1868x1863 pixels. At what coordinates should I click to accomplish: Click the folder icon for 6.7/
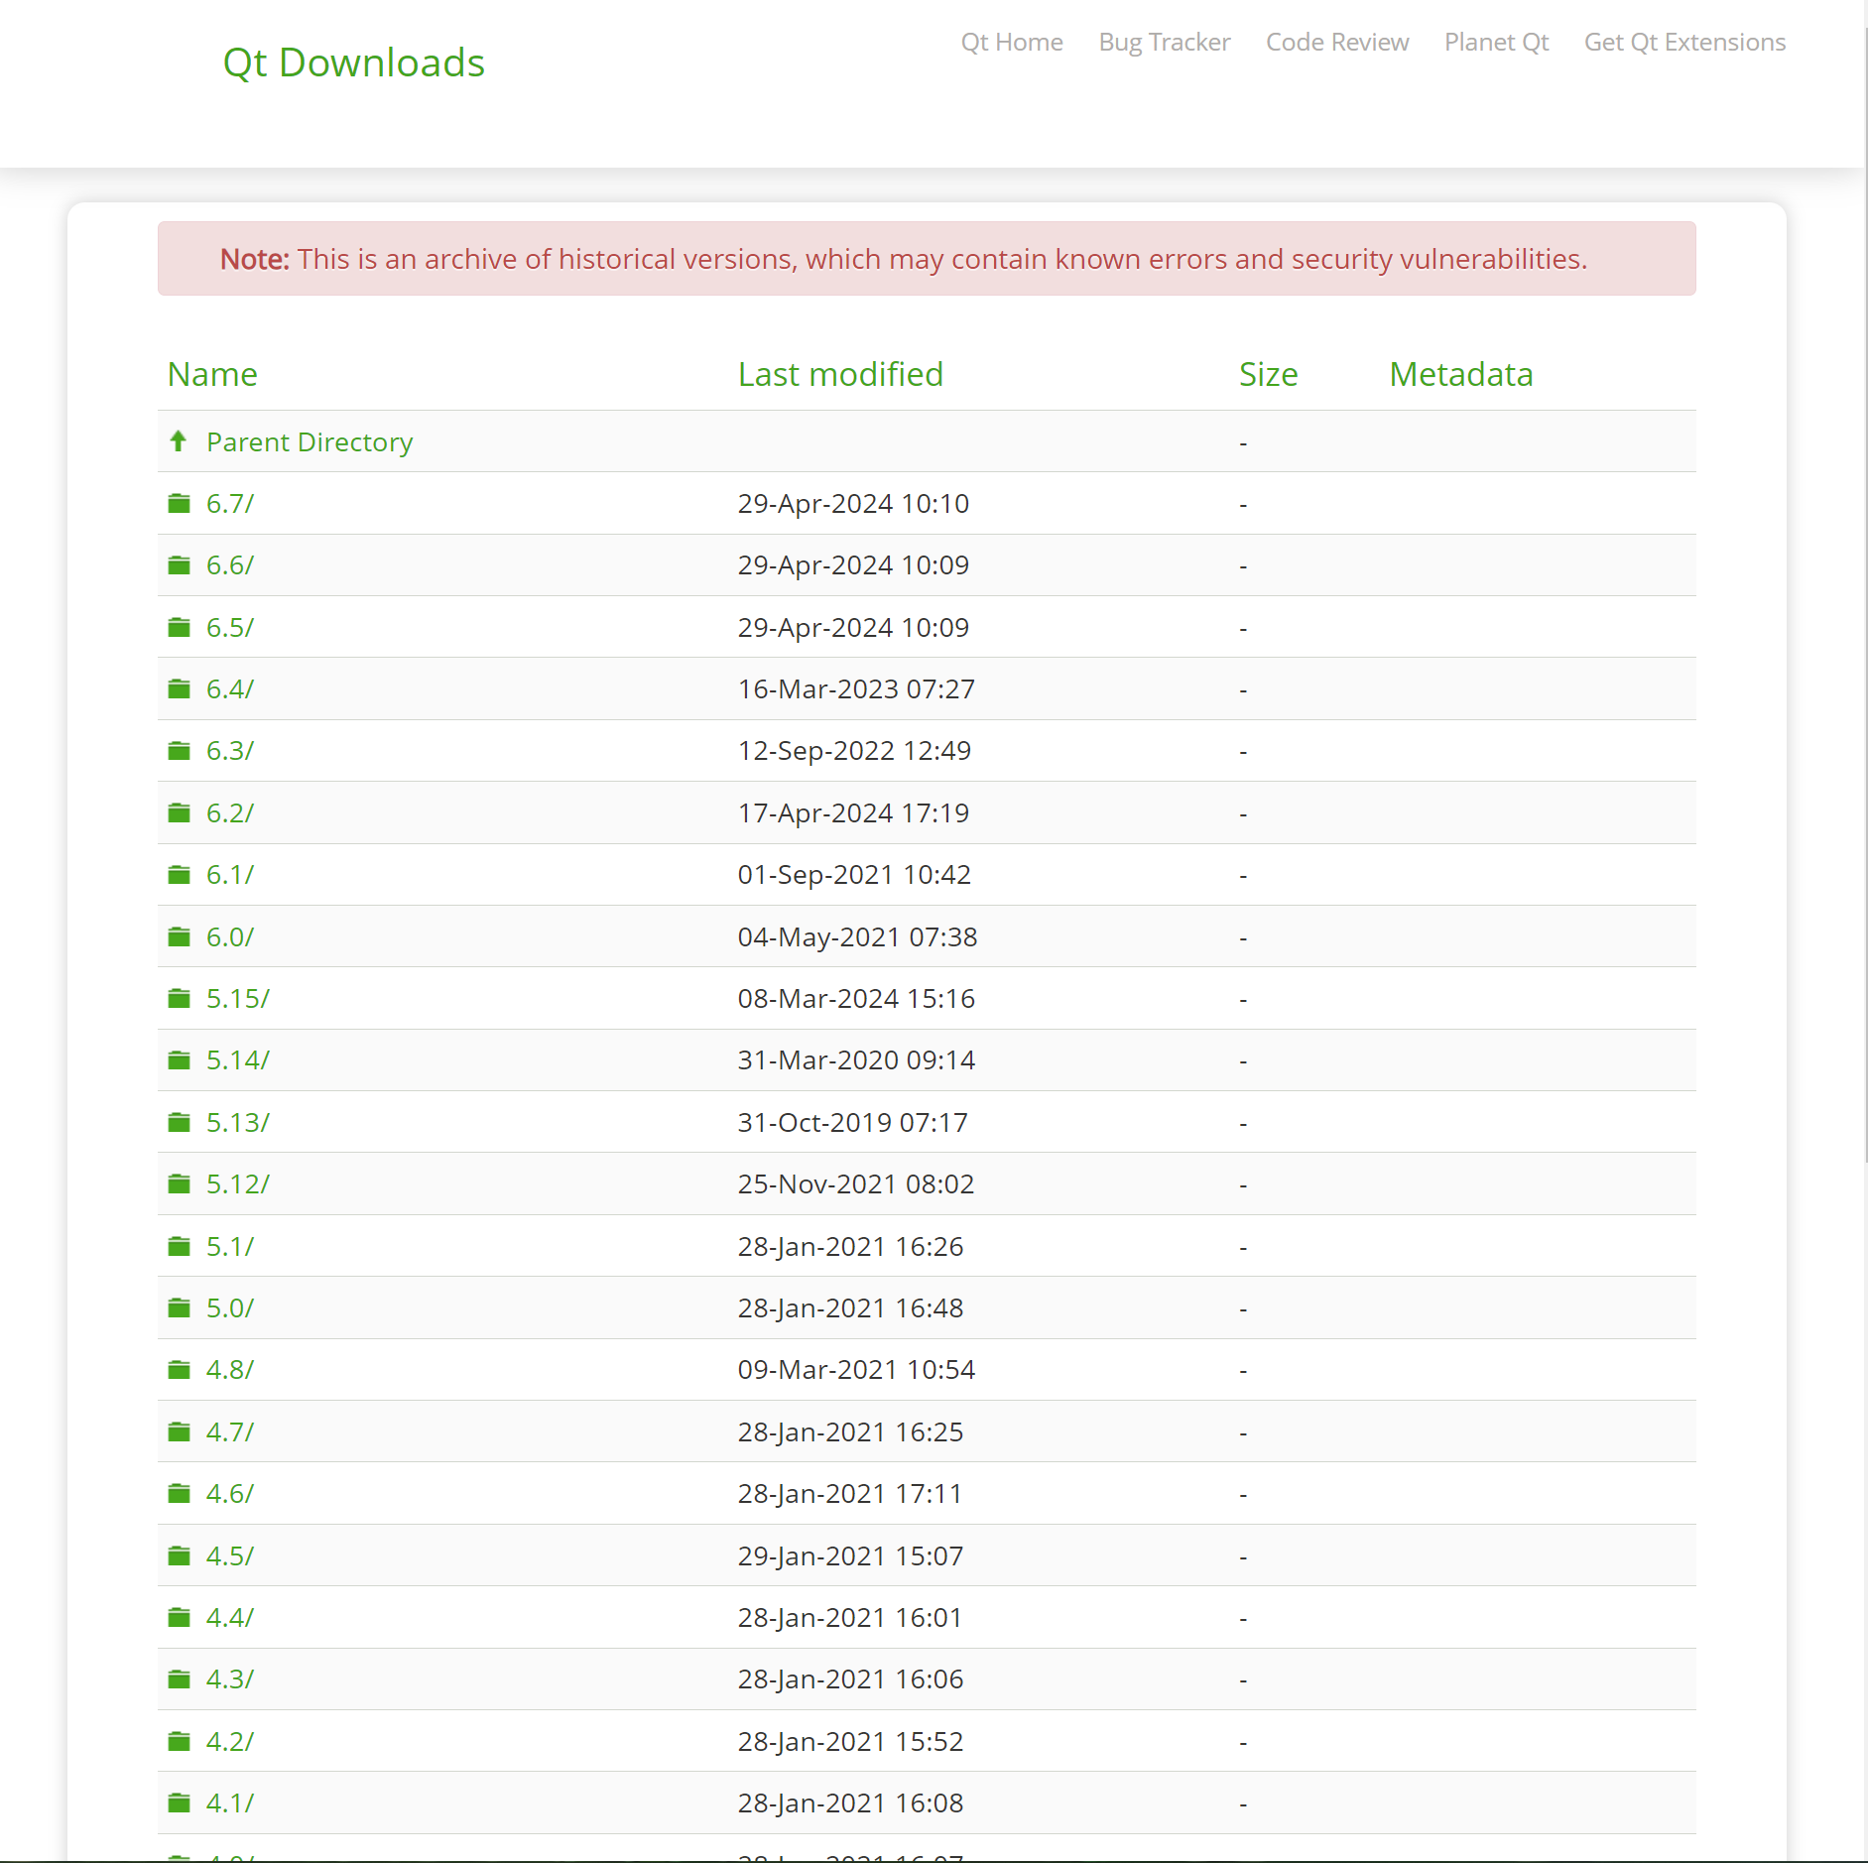[179, 504]
